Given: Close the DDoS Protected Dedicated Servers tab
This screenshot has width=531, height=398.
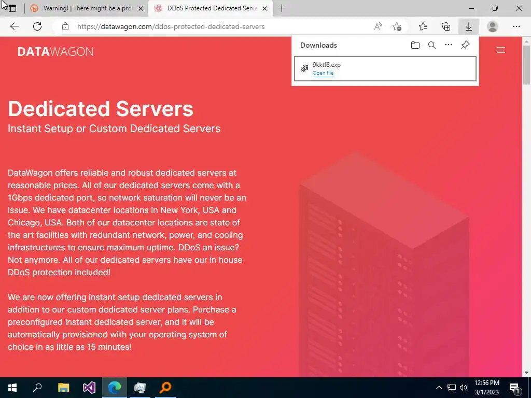Looking at the screenshot, I should (265, 8).
